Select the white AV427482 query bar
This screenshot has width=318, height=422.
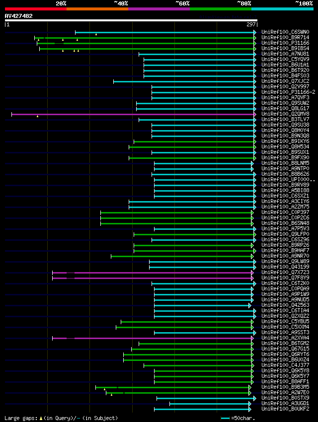(131, 20)
